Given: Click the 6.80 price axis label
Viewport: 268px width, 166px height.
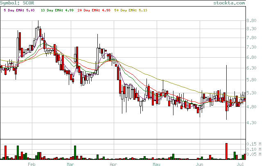Looking at the screenshot, I should (251, 57).
